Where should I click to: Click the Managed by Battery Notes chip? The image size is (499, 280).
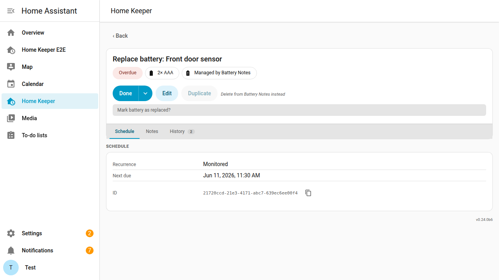[x=219, y=73]
